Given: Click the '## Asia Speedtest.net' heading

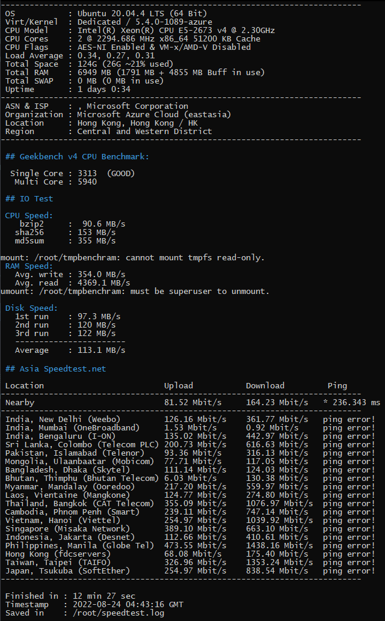Looking at the screenshot, I should tap(55, 369).
